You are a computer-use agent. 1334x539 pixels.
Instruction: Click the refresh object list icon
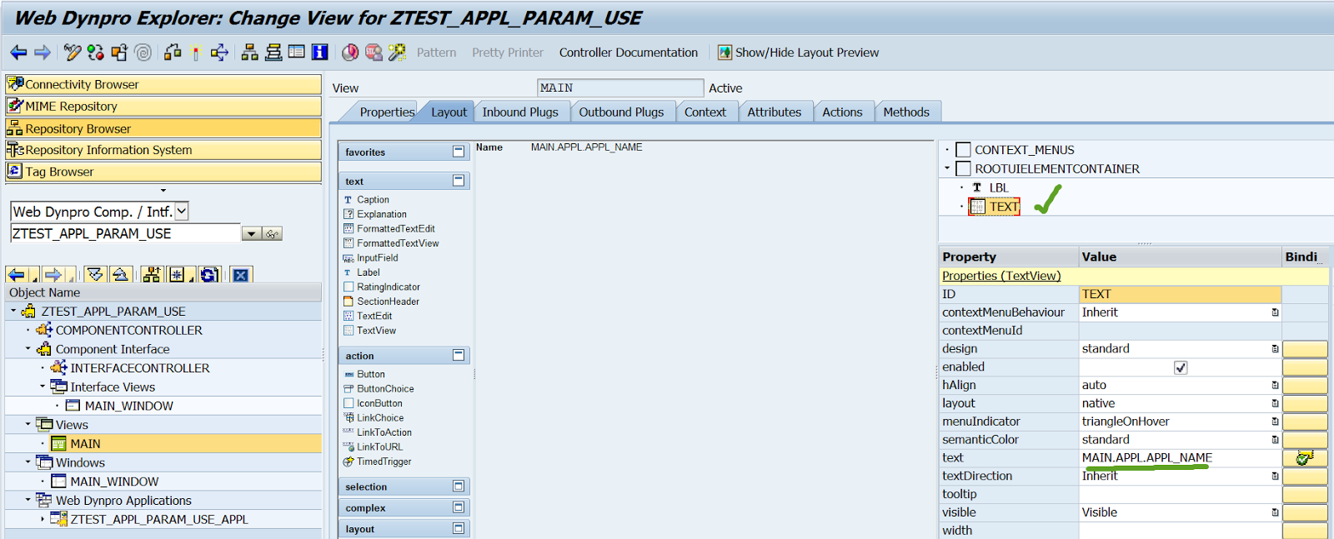(x=210, y=275)
